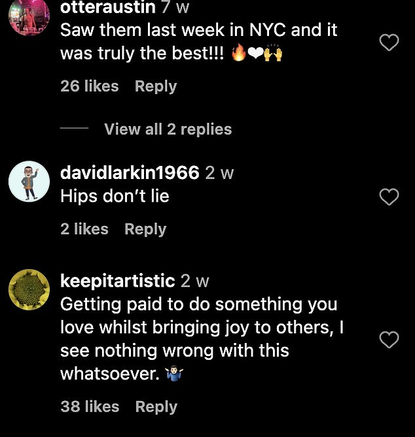This screenshot has width=415, height=437.
Task: Visit the keepitartistic username link
Action: click(118, 281)
